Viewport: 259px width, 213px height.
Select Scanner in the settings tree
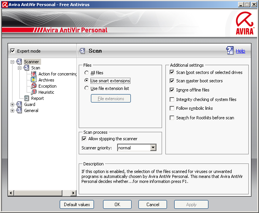32,62
